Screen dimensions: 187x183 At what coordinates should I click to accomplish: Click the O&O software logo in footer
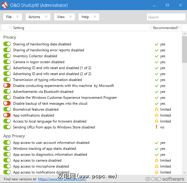pos(165,179)
